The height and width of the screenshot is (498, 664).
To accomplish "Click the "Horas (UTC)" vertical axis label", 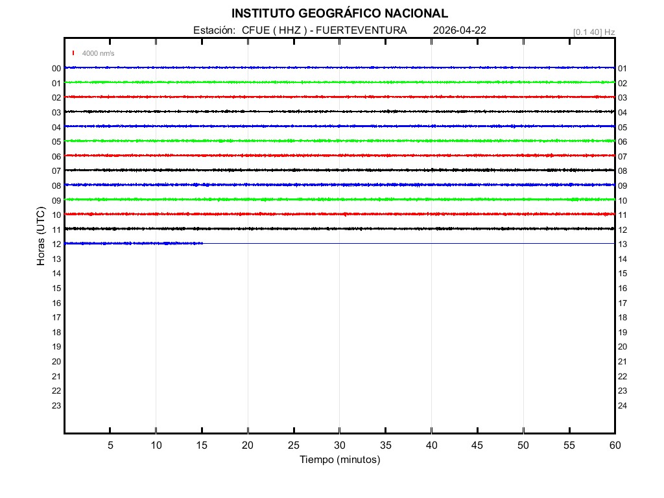I will coord(41,237).
